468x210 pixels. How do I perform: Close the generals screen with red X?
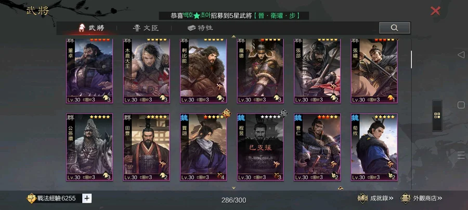point(435,11)
